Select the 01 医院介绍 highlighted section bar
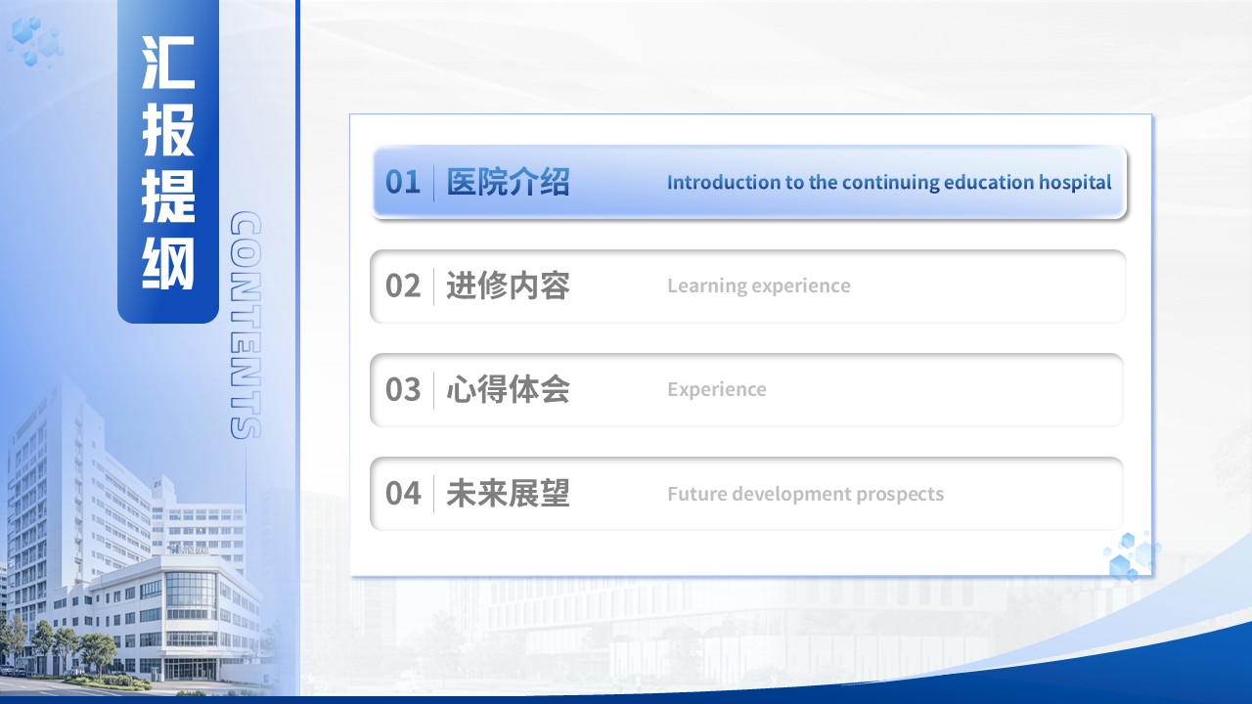This screenshot has height=704, width=1252. coord(749,182)
